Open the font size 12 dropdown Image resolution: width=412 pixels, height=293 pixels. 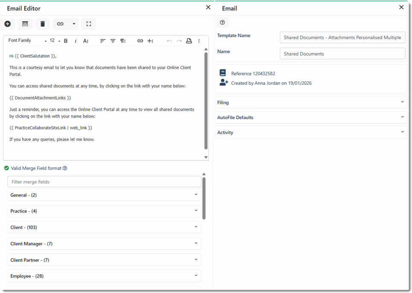pyautogui.click(x=55, y=40)
